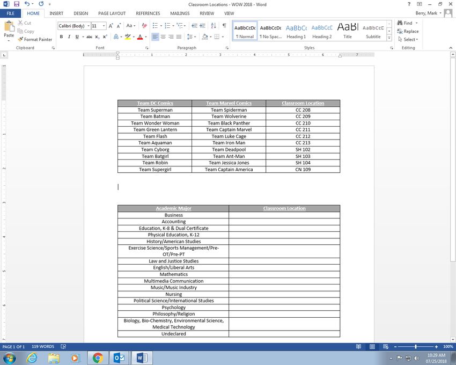Viewport: 456px width, 365px height.
Task: Click vertical scrollbar down arrow
Action: (x=453, y=339)
